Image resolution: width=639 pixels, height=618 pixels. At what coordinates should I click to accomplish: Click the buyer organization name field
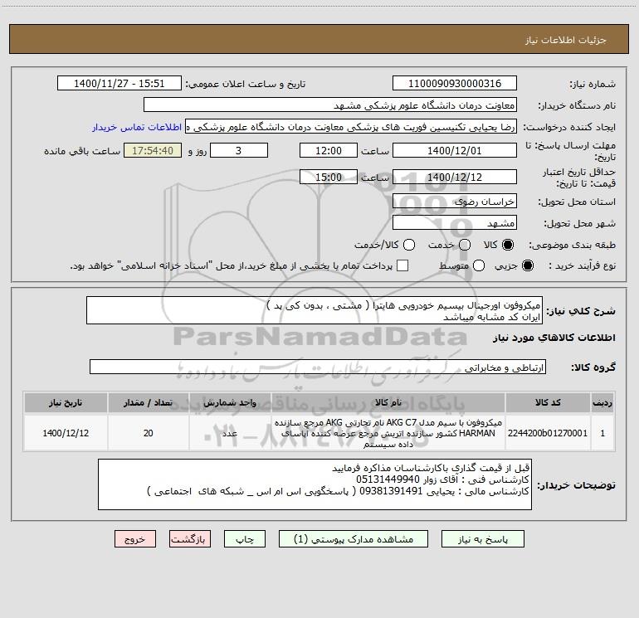(x=330, y=105)
